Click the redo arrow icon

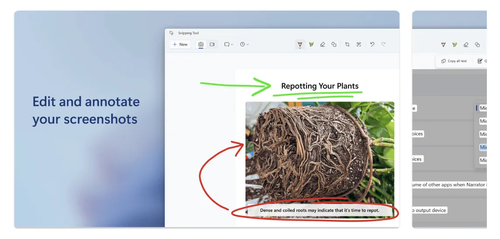click(383, 44)
